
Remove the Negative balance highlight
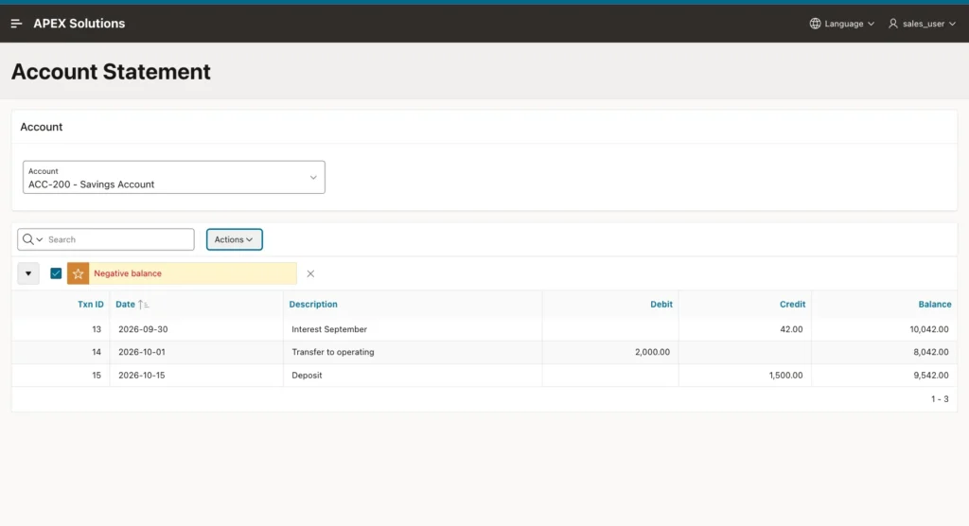310,273
